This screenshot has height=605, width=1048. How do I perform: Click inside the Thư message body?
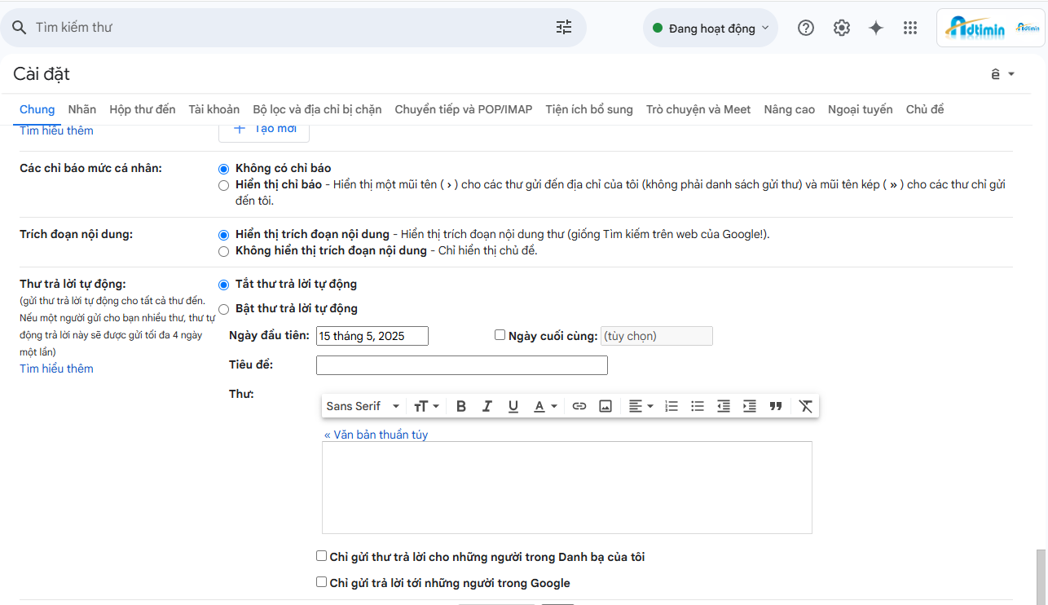(567, 488)
